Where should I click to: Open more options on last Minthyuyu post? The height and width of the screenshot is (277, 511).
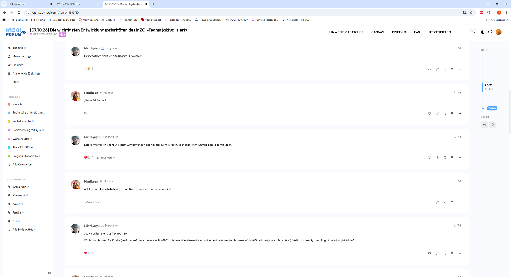pos(460,253)
